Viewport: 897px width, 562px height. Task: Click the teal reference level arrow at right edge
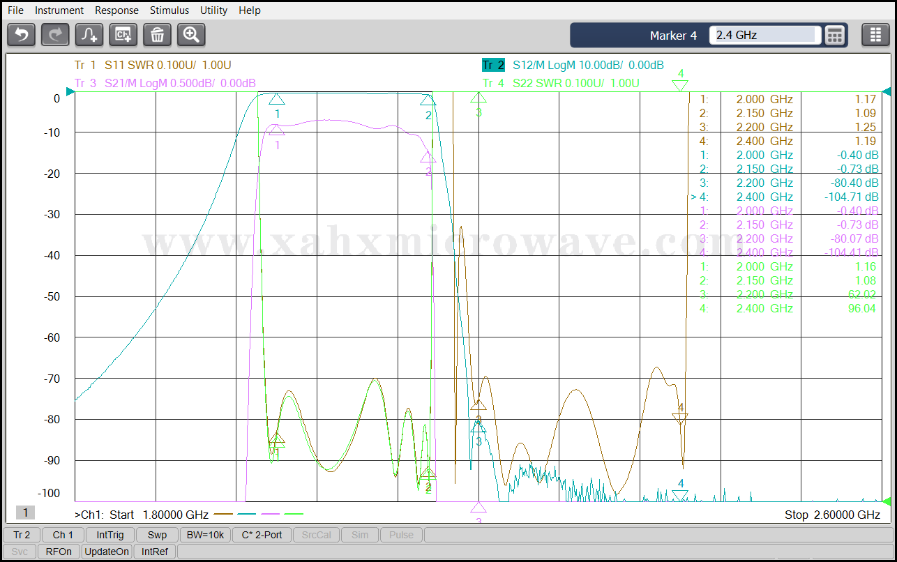pos(887,91)
